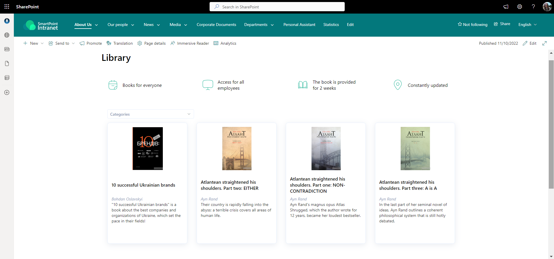
Task: Open the files icon in left sidebar
Action: (7, 63)
